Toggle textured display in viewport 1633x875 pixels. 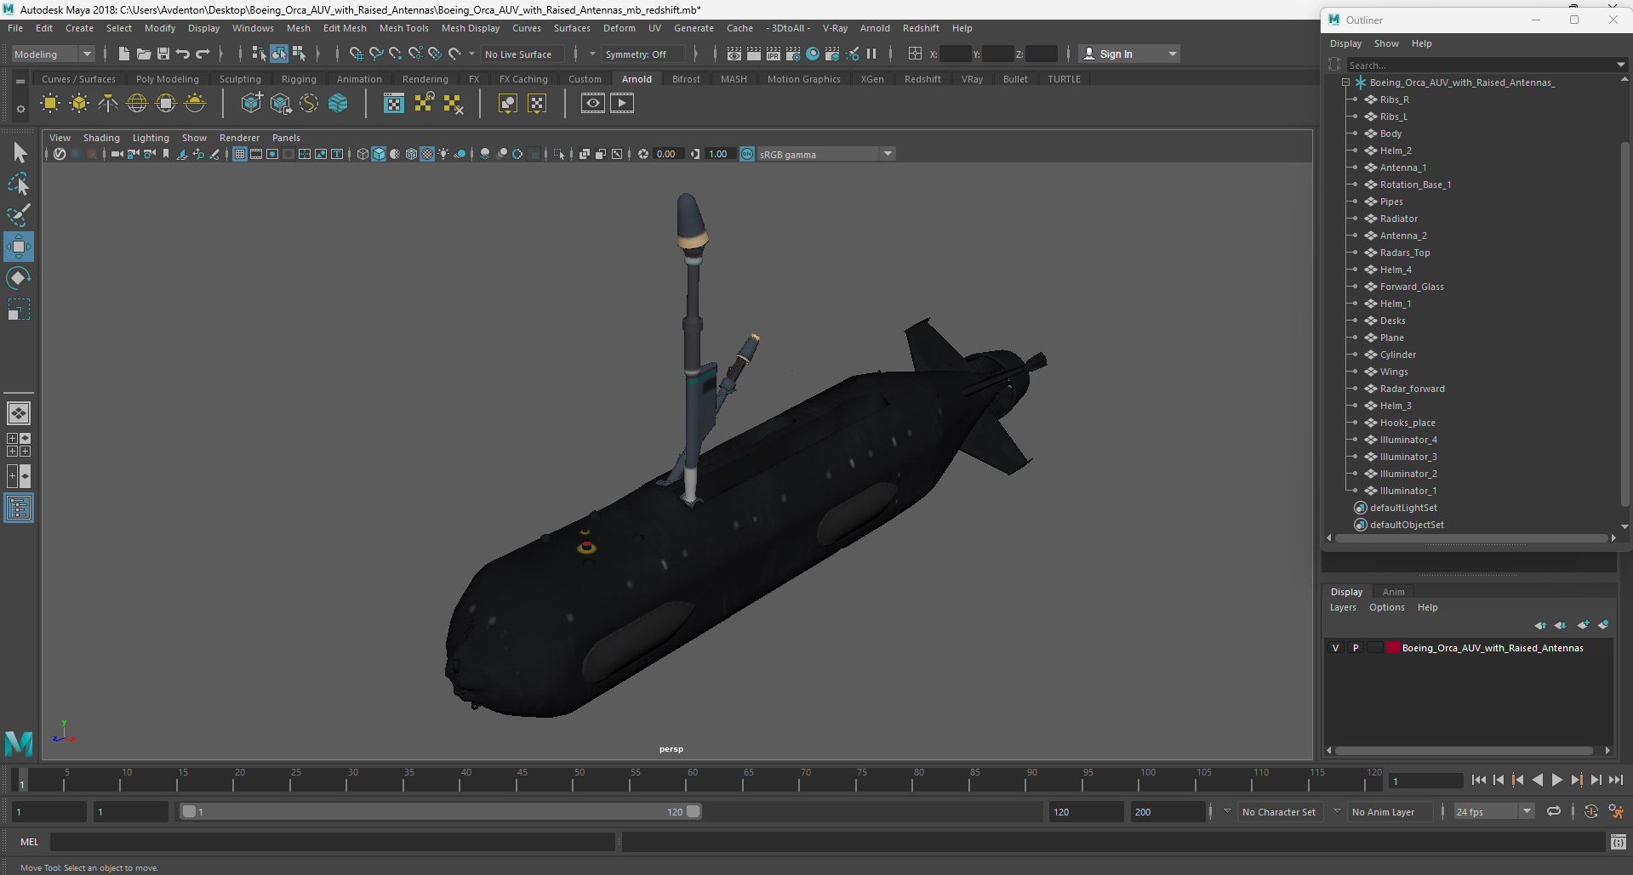point(427,154)
